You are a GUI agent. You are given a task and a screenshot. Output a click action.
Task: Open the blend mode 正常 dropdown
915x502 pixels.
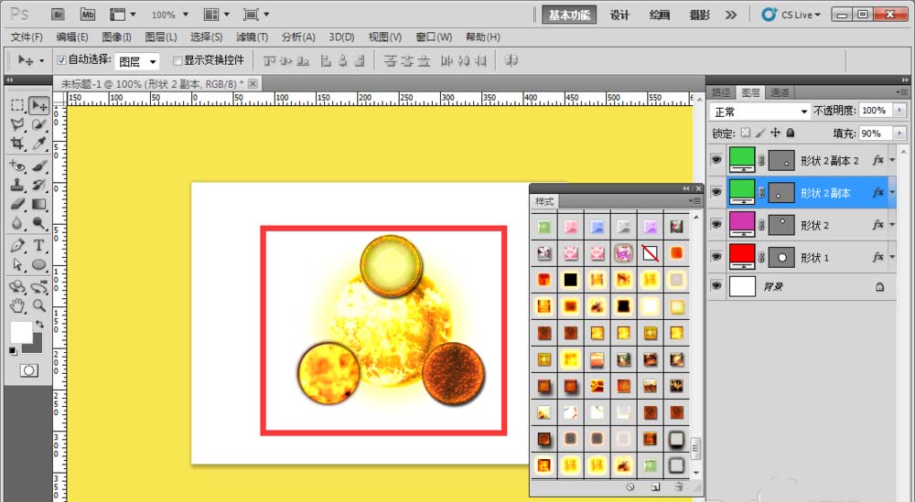coord(761,111)
